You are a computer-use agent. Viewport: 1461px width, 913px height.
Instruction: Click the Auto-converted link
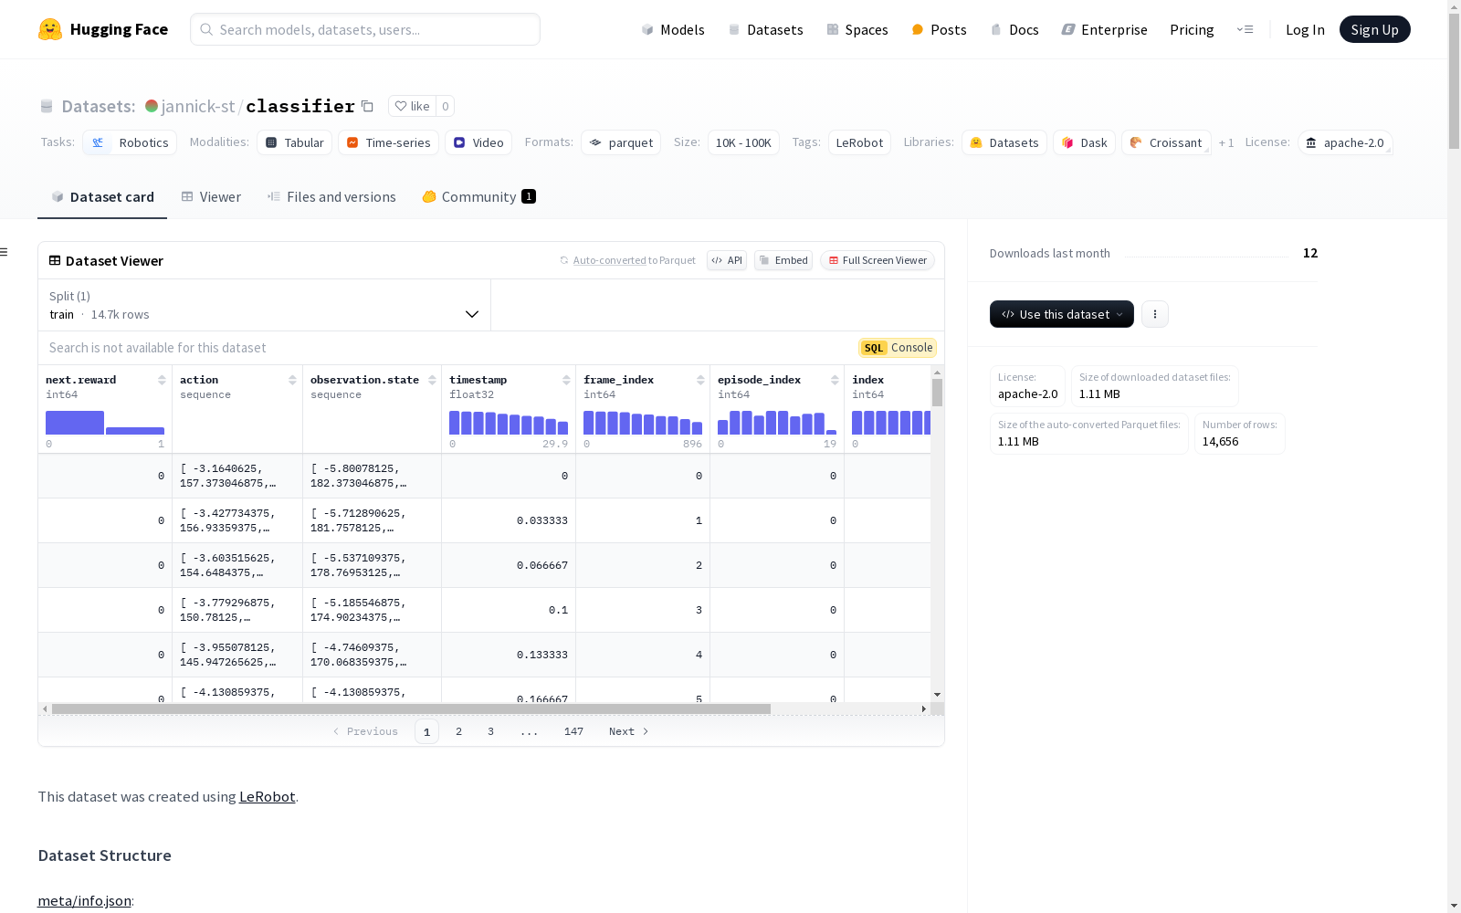610,260
